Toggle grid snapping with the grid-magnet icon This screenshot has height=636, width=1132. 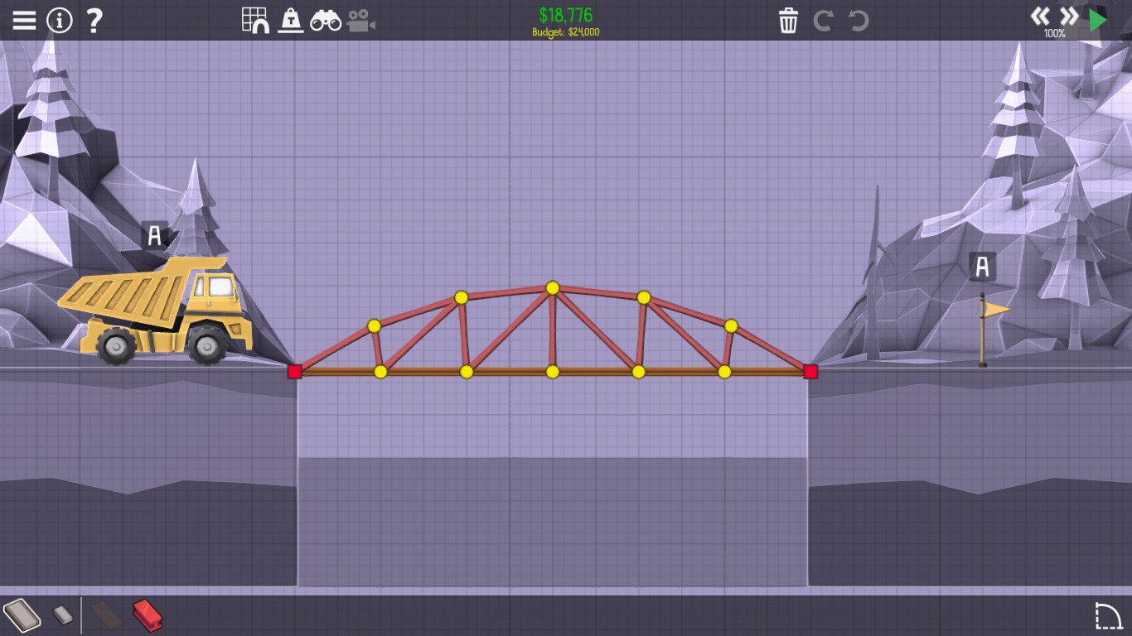coord(256,20)
